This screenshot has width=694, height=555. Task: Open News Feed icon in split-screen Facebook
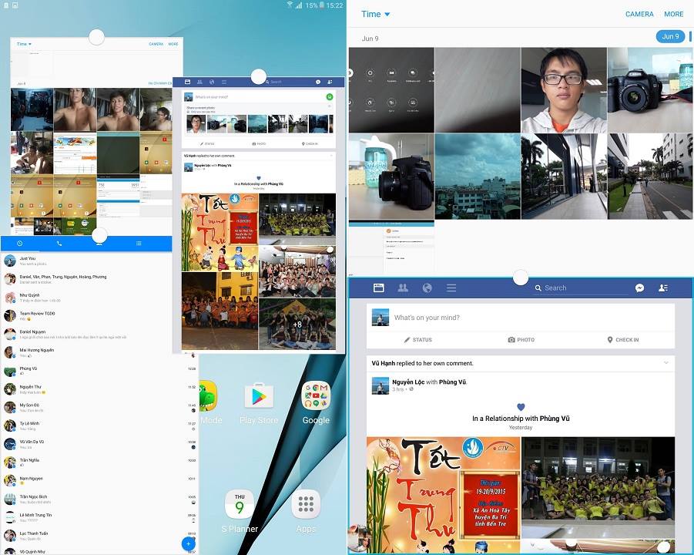[x=378, y=288]
